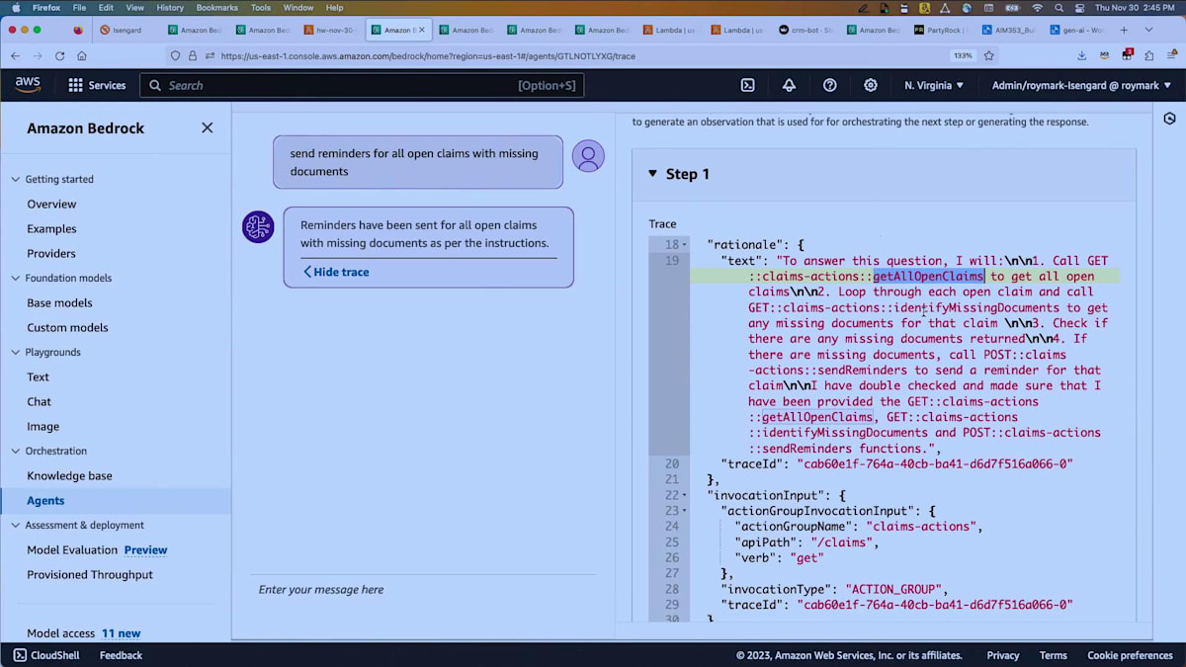Open the Services grid menu
The image size is (1186, 667).
(x=97, y=85)
